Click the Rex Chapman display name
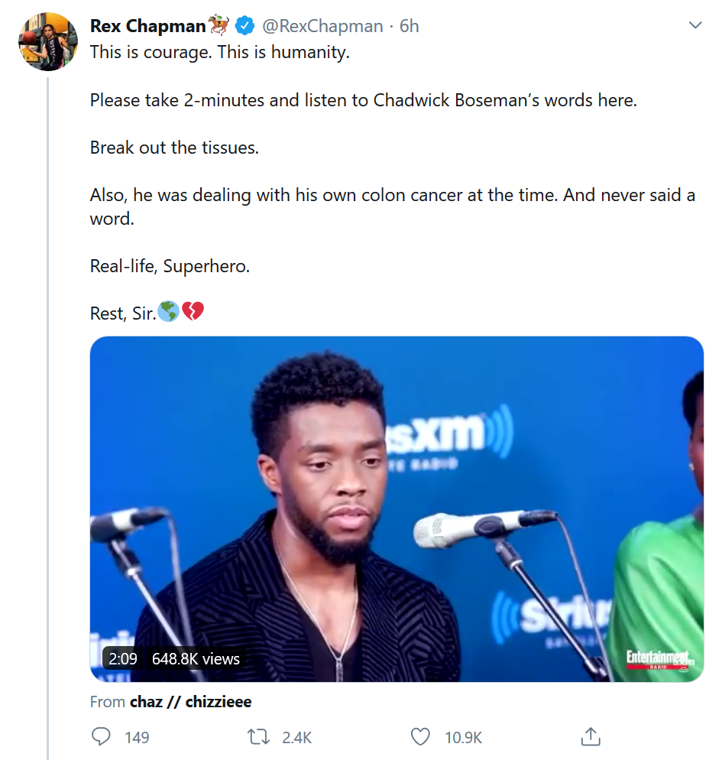722x760 pixels. [x=147, y=26]
